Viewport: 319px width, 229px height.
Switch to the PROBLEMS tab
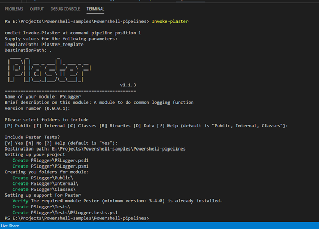click(14, 9)
